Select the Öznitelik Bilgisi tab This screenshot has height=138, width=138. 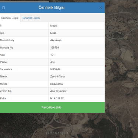10,18
